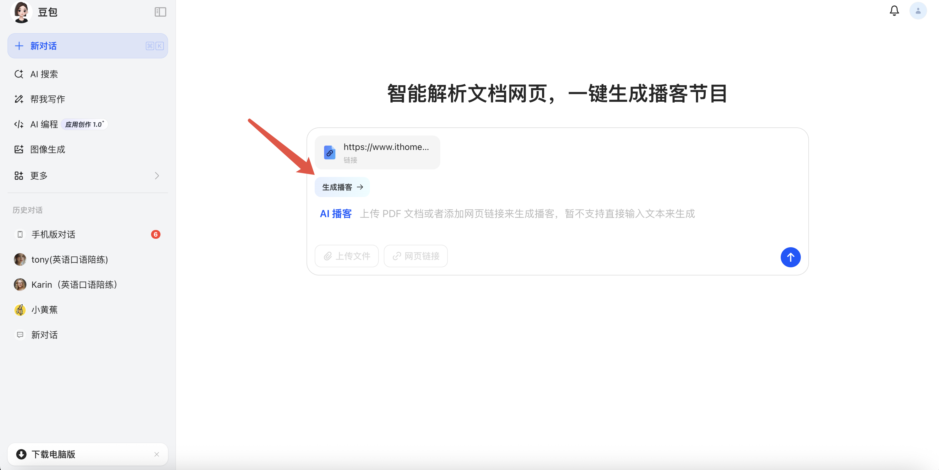Open tony(英语口语陪练) conversation

coord(88,259)
